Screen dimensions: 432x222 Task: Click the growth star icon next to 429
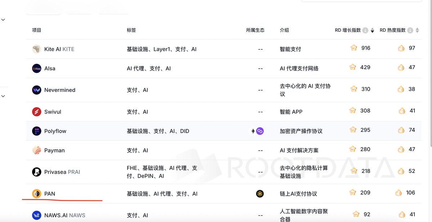point(353,67)
